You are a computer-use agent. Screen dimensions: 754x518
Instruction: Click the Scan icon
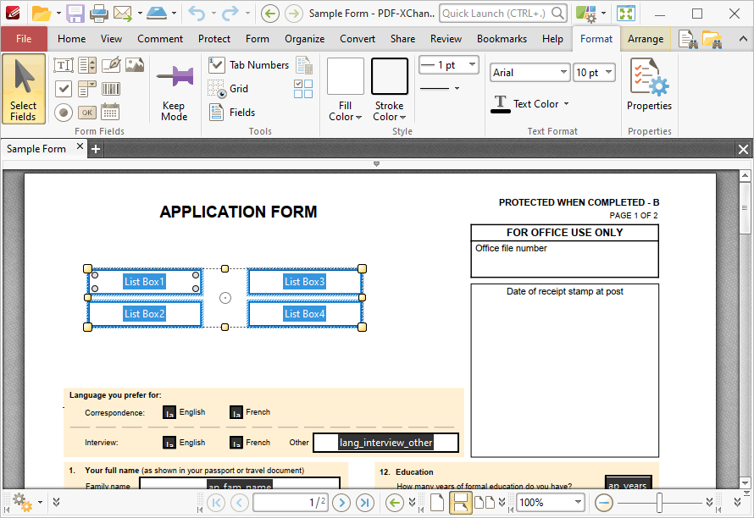(x=157, y=14)
